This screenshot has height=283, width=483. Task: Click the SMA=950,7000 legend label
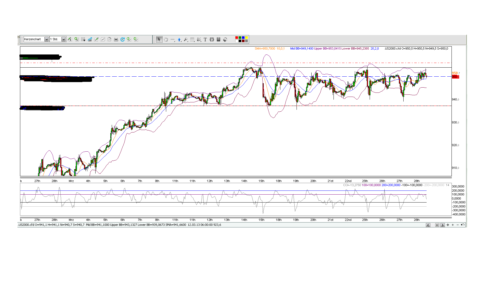click(264, 49)
